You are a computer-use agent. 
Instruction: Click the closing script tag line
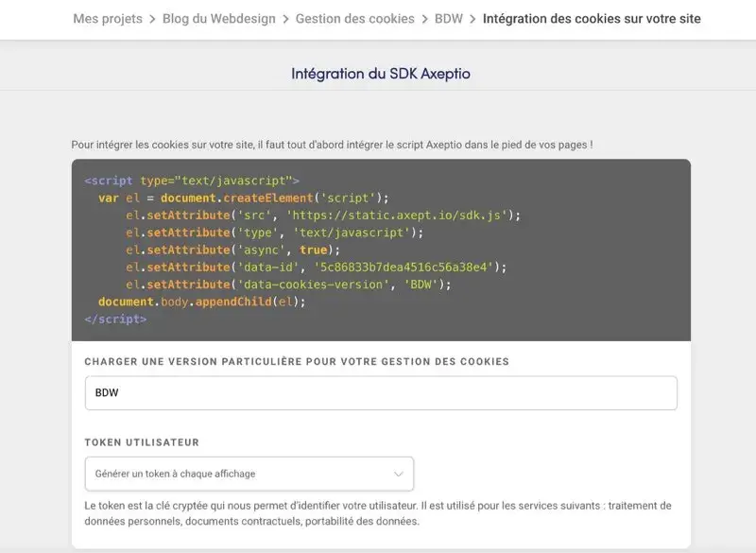pyautogui.click(x=115, y=320)
